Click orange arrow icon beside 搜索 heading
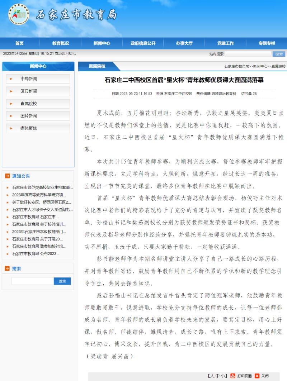Viewport: 287px width, 381px height. pos(7,268)
